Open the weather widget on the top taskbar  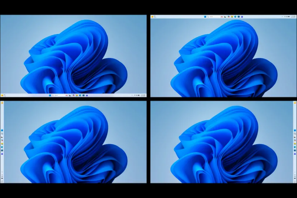[x=153, y=16]
